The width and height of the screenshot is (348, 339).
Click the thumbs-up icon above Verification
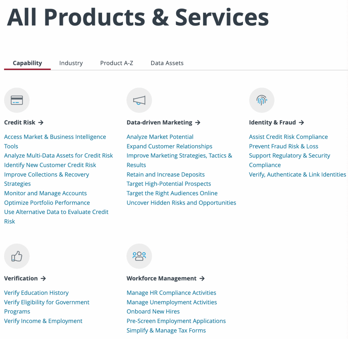17,256
